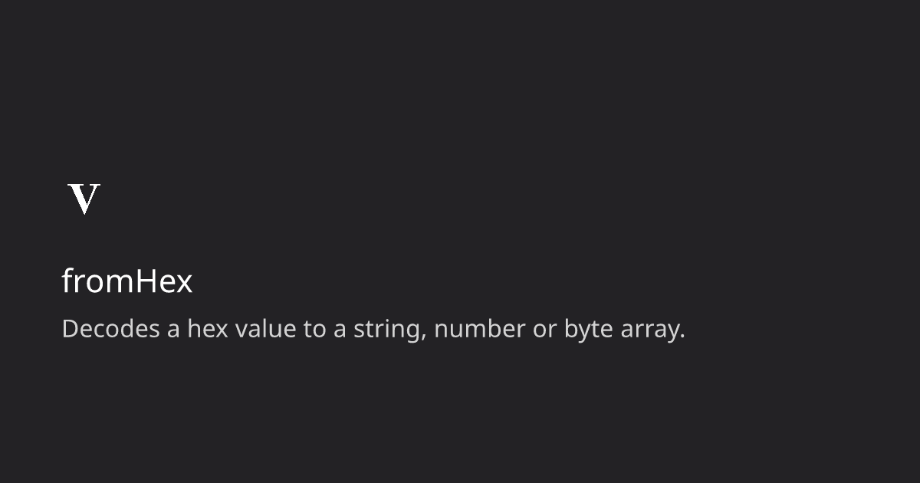Click the word "byte" in the description
The height and width of the screenshot is (483, 920).
pyautogui.click(x=587, y=330)
